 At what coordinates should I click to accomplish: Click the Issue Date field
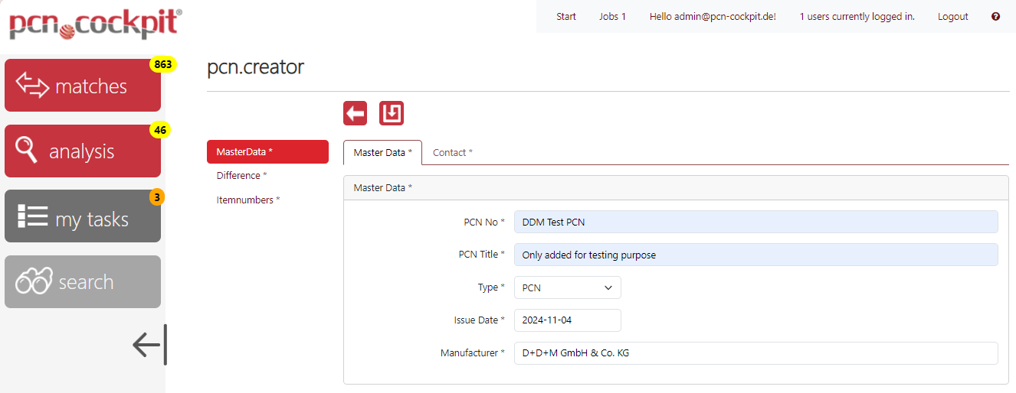[x=567, y=320]
